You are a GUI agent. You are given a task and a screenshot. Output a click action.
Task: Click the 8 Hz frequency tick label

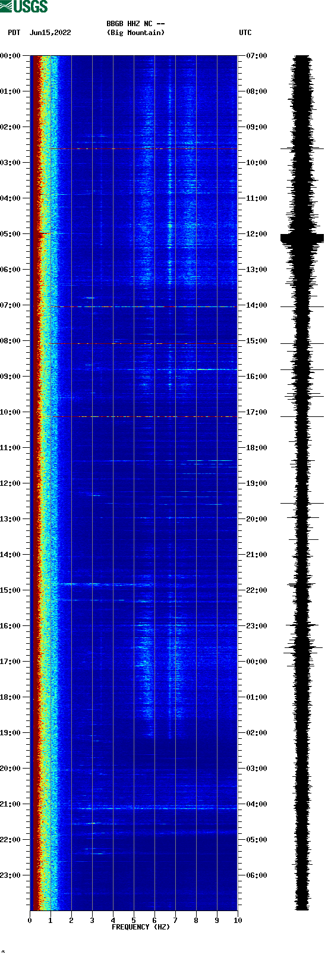tap(196, 921)
